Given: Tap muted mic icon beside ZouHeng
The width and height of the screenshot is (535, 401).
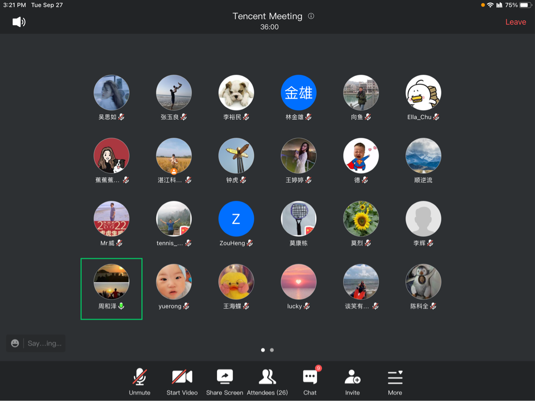Looking at the screenshot, I should (x=250, y=243).
